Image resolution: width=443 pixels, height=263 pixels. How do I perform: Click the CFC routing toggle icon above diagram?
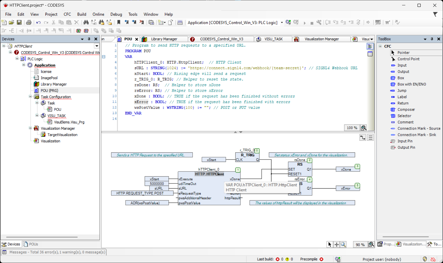pyautogui.click(x=363, y=137)
